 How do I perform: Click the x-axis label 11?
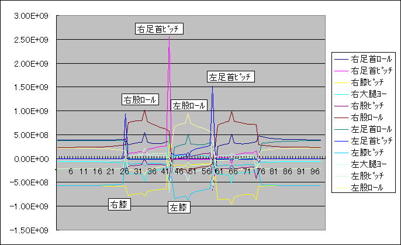(x=84, y=171)
